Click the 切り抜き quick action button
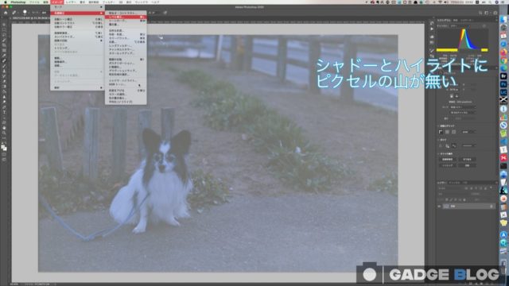The width and height of the screenshot is (509, 286). pyautogui.click(x=467, y=159)
